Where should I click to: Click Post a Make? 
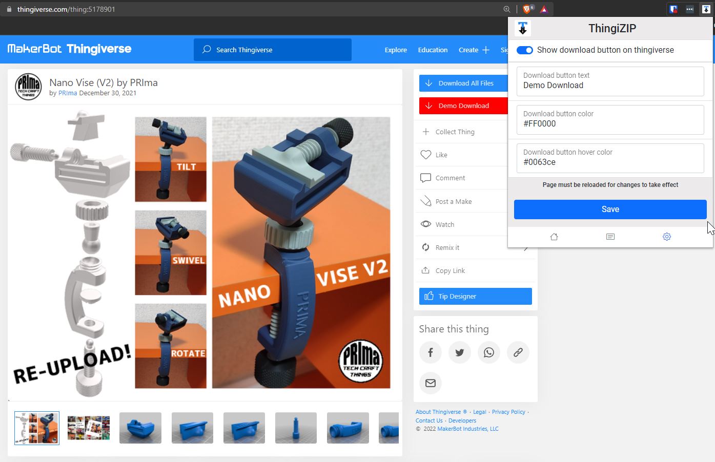(x=454, y=201)
